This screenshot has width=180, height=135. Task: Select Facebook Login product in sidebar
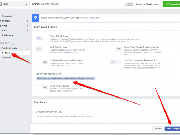(x=9, y=48)
